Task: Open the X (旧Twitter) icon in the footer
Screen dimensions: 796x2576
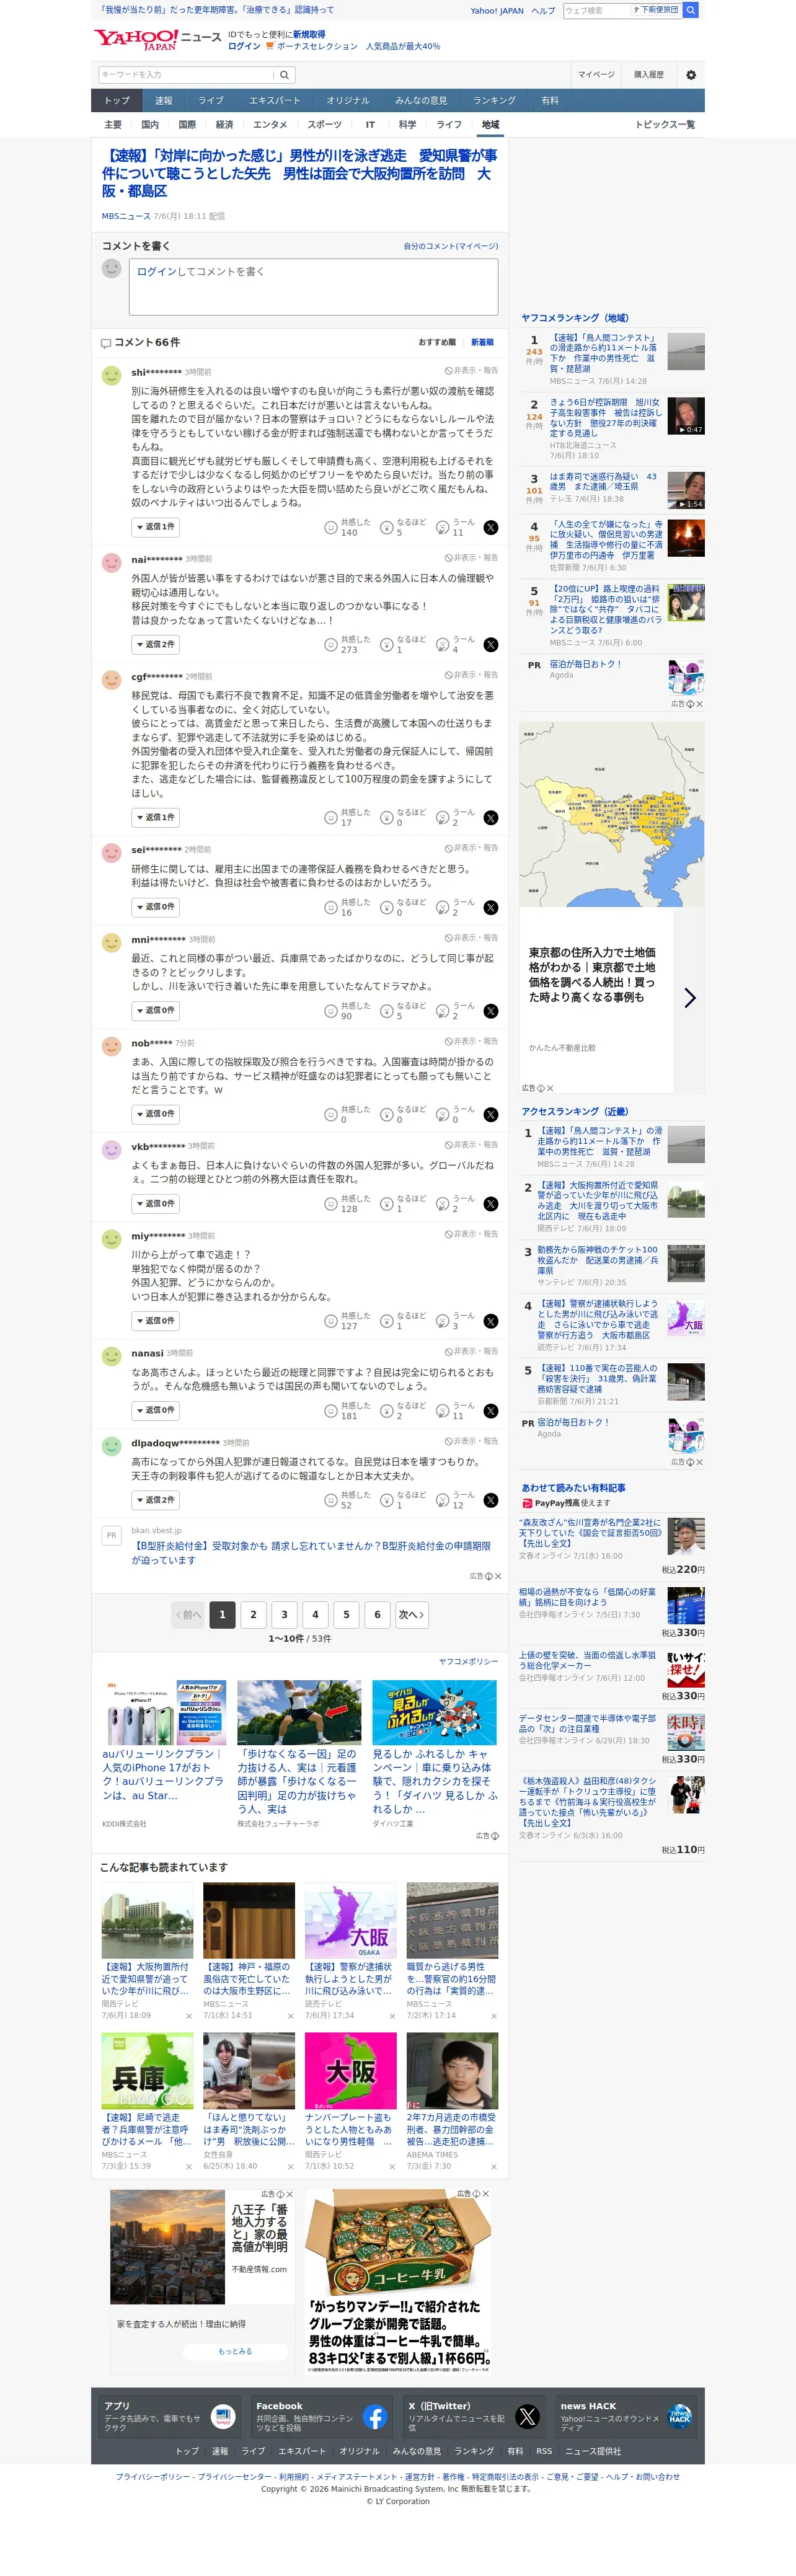Action: (527, 2417)
